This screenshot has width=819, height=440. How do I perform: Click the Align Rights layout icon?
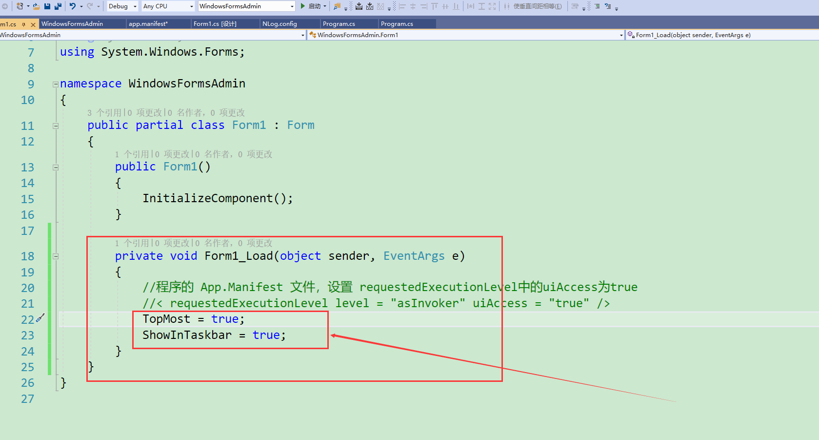tap(424, 6)
